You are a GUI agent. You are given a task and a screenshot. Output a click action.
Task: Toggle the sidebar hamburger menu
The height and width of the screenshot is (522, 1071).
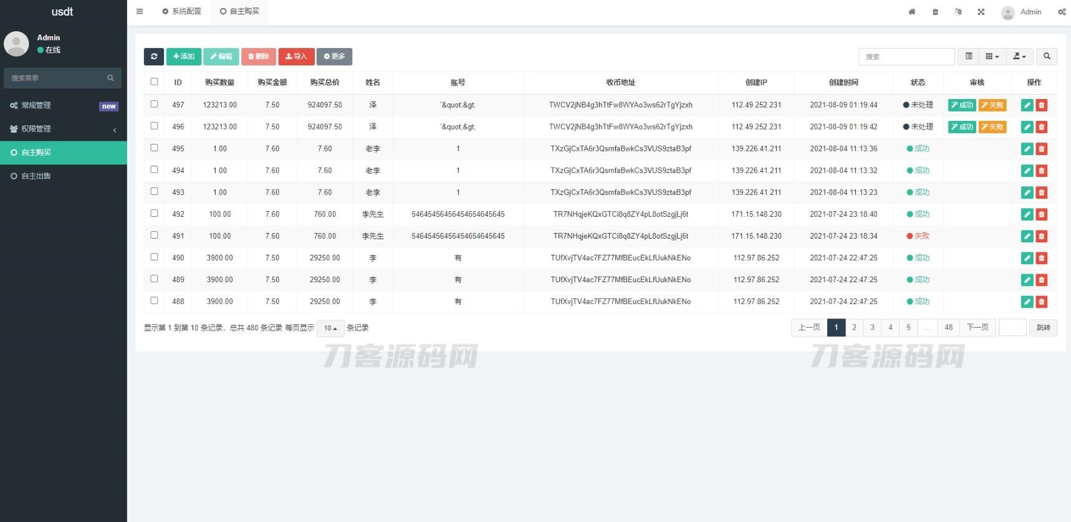[140, 11]
